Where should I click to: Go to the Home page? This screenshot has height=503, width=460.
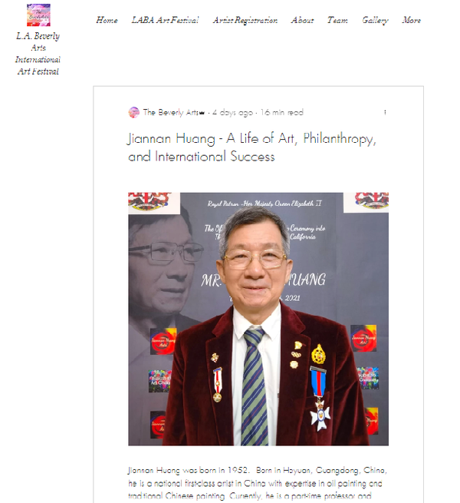[107, 20]
